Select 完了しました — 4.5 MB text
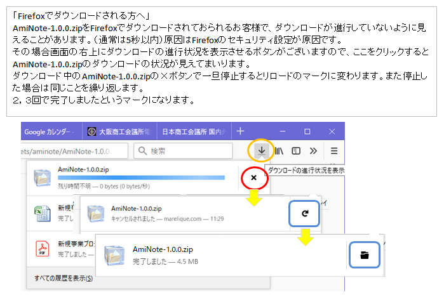The height and width of the screenshot is (297, 444). (165, 261)
